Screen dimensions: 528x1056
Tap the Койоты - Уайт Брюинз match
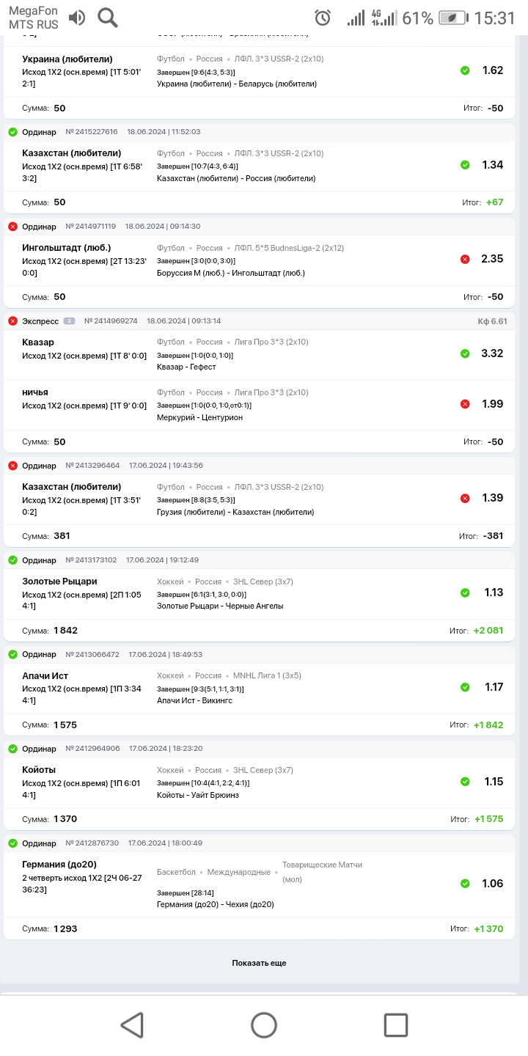pos(197,795)
